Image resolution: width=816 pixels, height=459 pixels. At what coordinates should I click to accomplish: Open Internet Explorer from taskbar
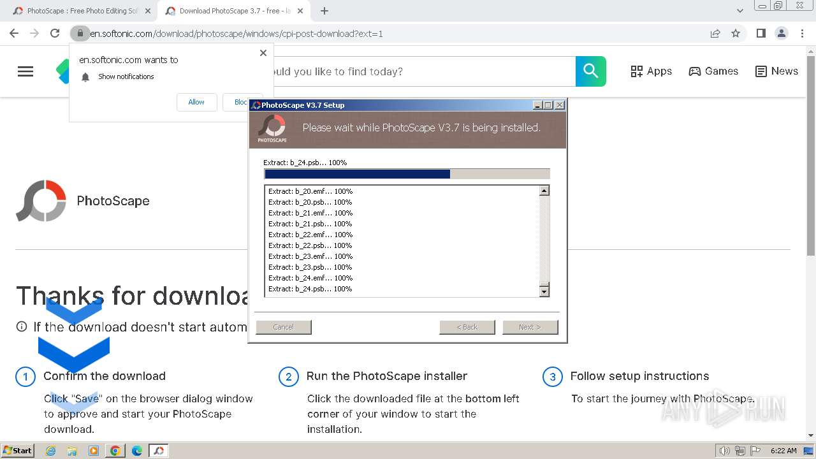[x=50, y=451]
